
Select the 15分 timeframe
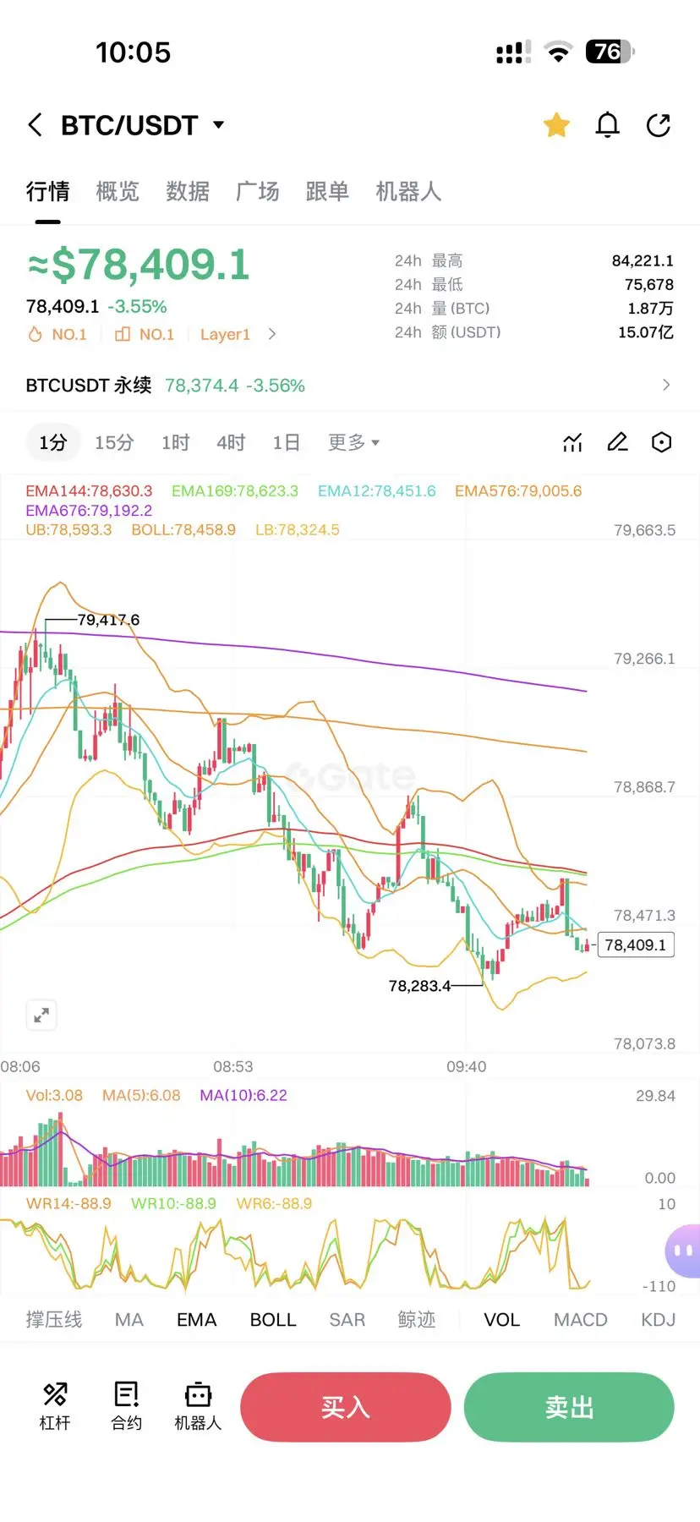point(114,442)
